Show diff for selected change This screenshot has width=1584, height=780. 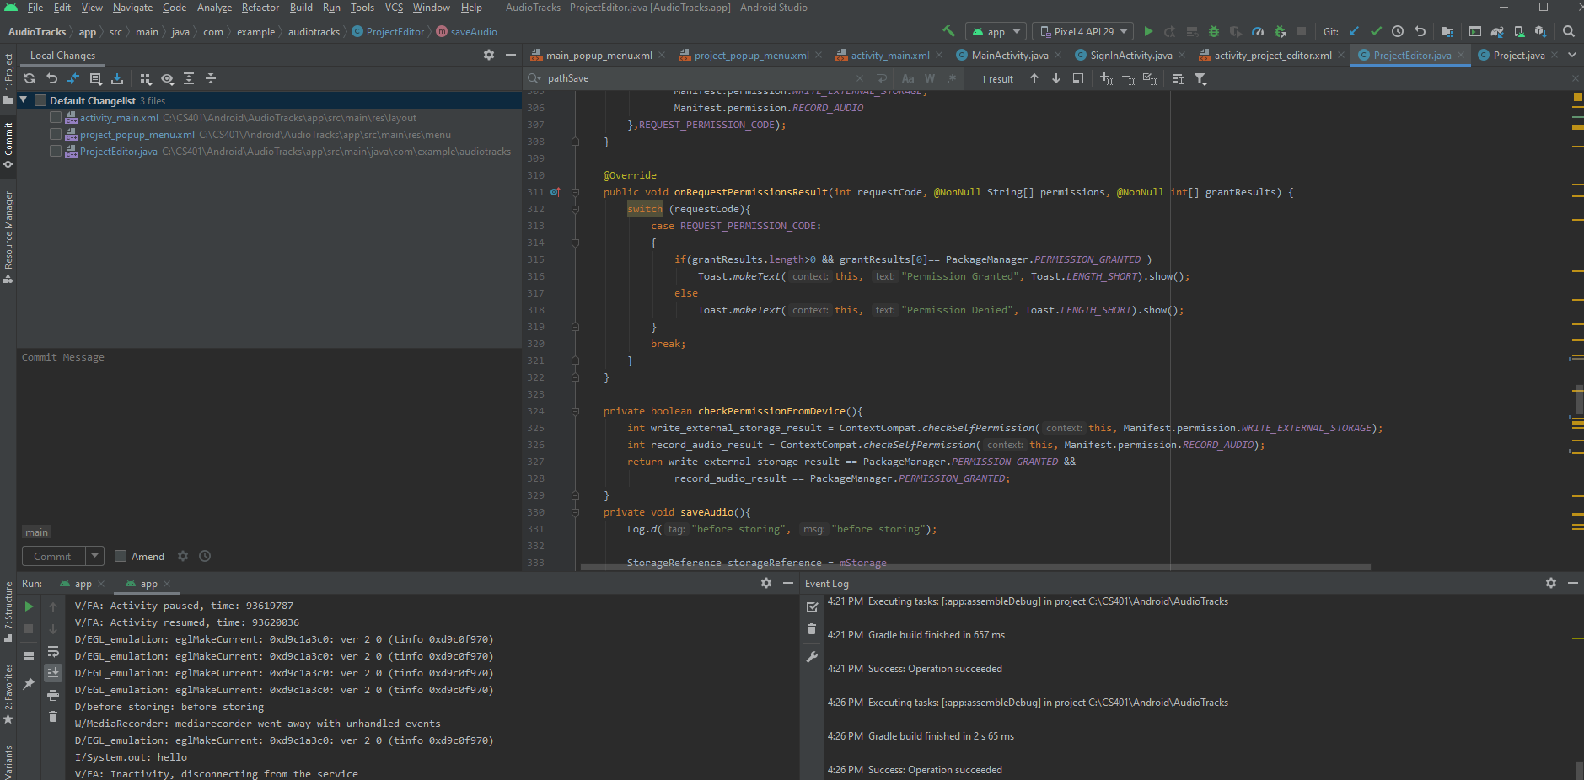tap(73, 78)
